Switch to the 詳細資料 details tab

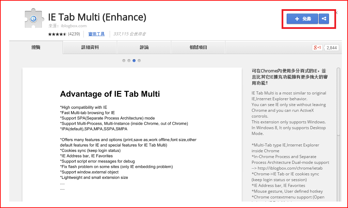click(90, 47)
